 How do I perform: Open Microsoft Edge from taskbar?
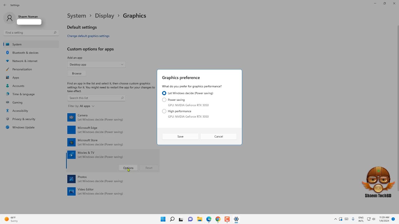[x=209, y=219]
